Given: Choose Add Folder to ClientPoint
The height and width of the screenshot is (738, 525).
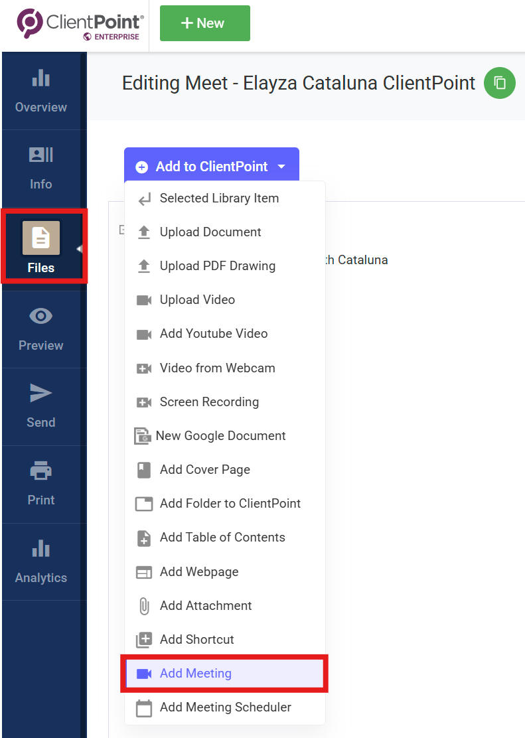Looking at the screenshot, I should 224,504.
